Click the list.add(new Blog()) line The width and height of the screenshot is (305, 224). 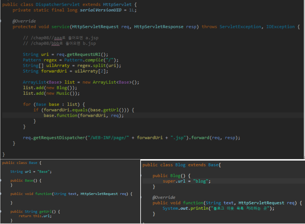tap(50, 88)
